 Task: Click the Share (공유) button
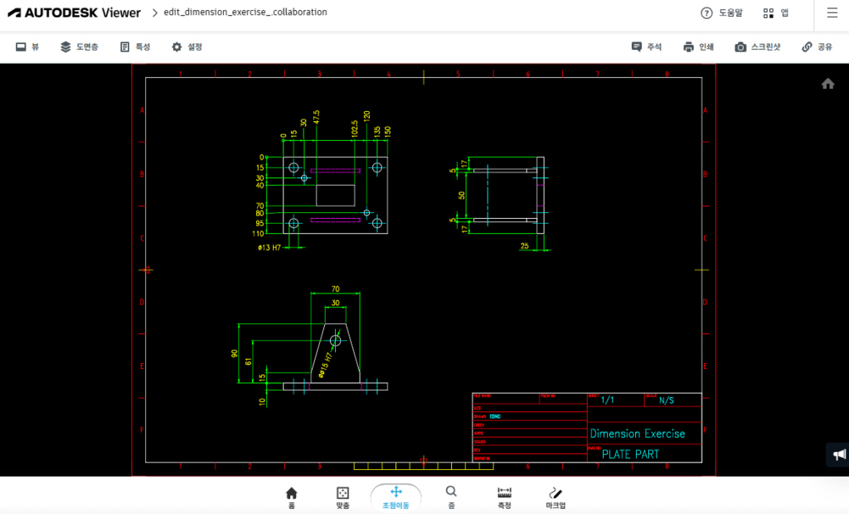tap(817, 47)
